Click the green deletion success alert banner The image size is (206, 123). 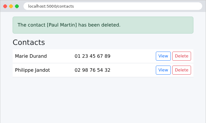103,25
